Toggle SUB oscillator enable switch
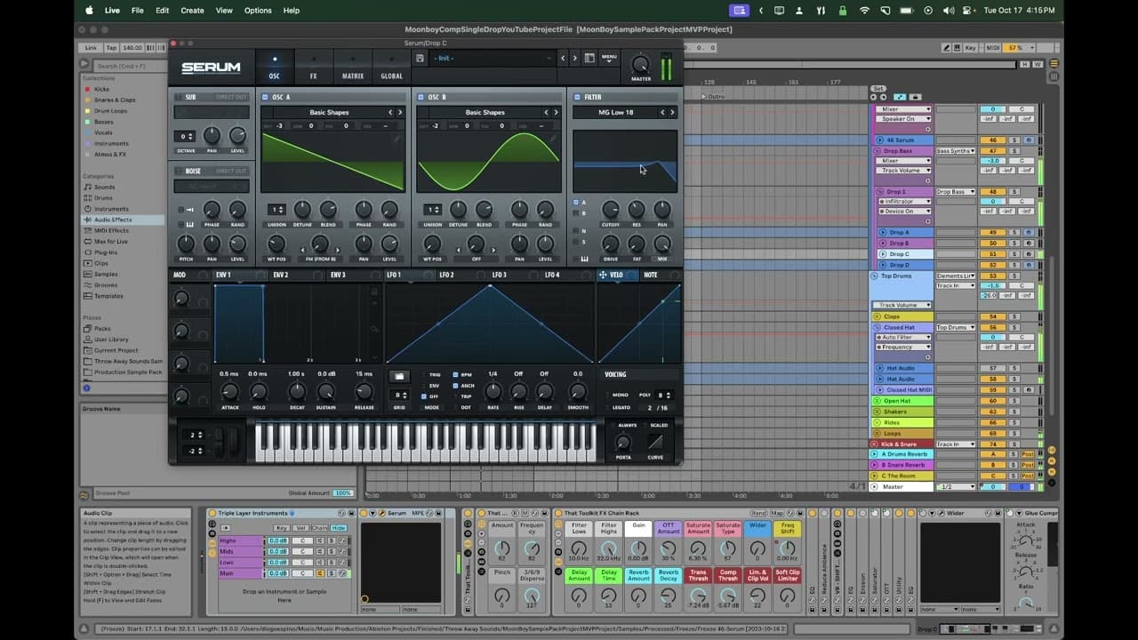Image resolution: width=1138 pixels, height=640 pixels. [x=179, y=97]
